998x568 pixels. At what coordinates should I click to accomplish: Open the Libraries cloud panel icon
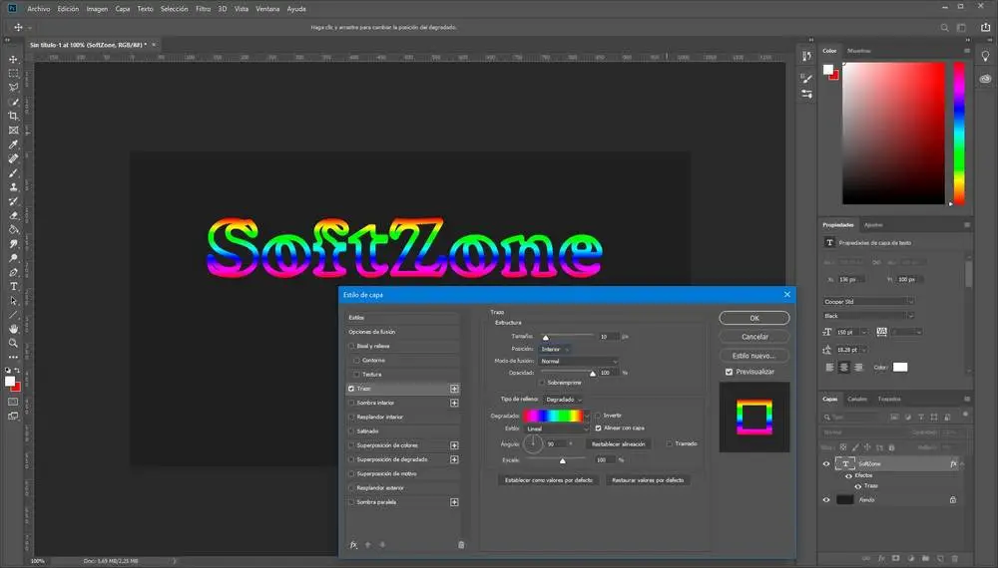pyautogui.click(x=985, y=79)
